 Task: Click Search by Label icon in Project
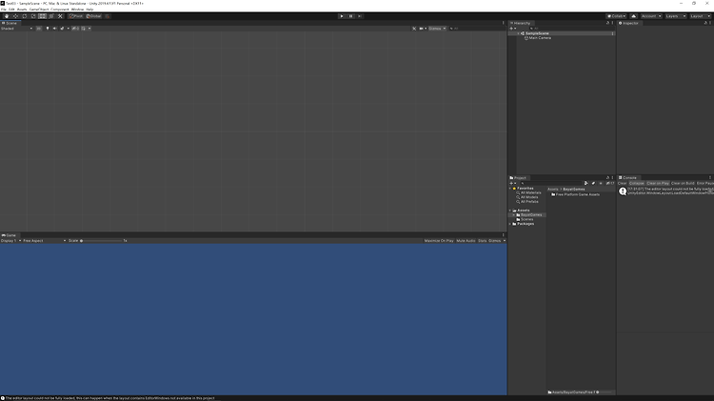(593, 183)
